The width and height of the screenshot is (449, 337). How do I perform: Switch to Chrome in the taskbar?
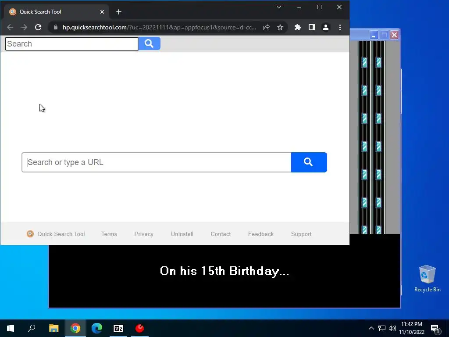coord(75,328)
